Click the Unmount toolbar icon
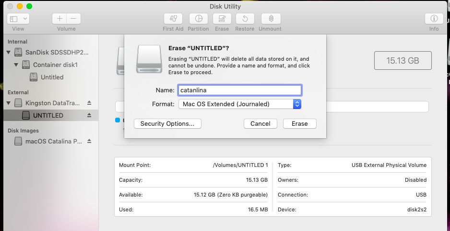The height and width of the screenshot is (231, 450). [271, 19]
